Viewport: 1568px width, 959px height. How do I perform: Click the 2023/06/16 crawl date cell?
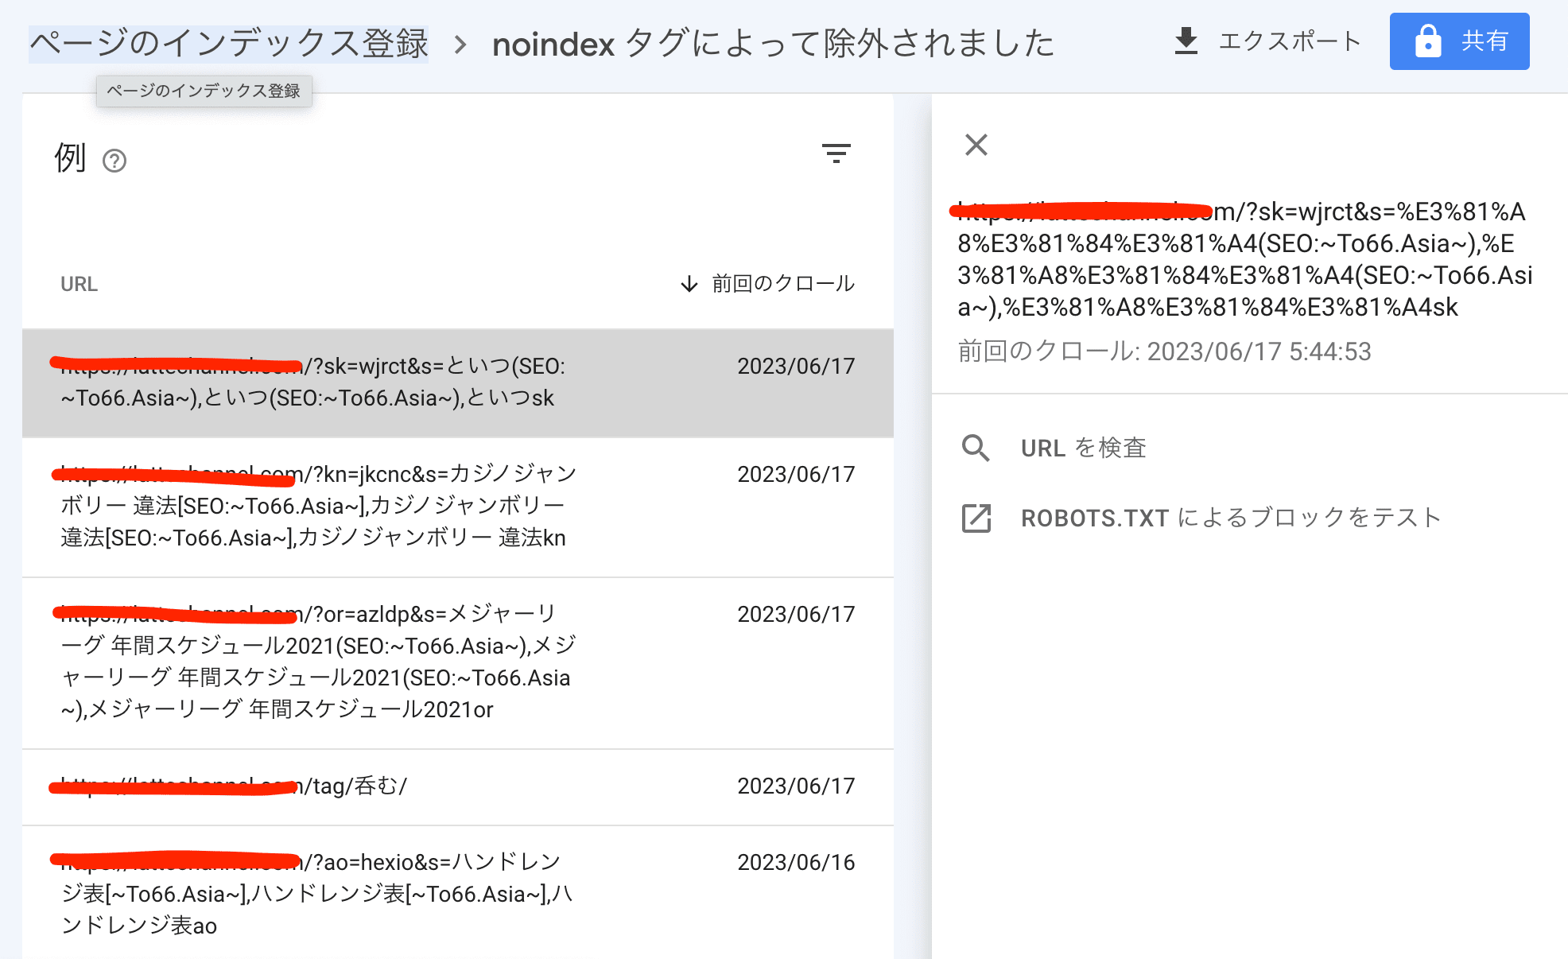coord(796,862)
